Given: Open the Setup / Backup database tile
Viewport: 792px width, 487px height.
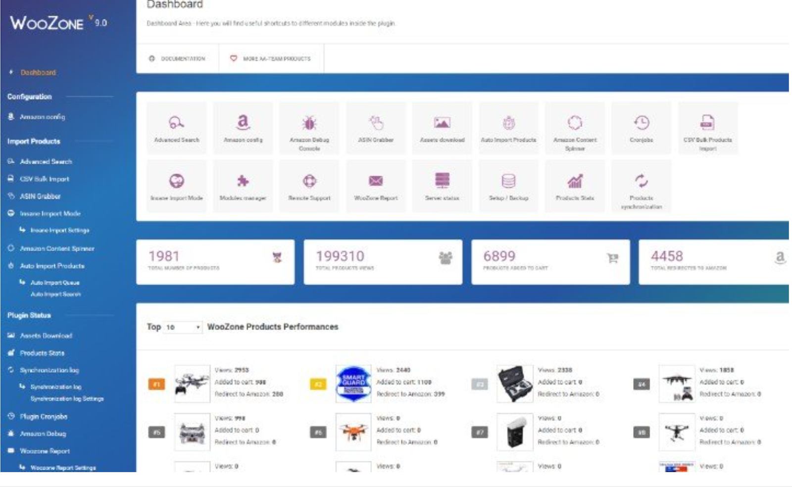Looking at the screenshot, I should click(508, 187).
